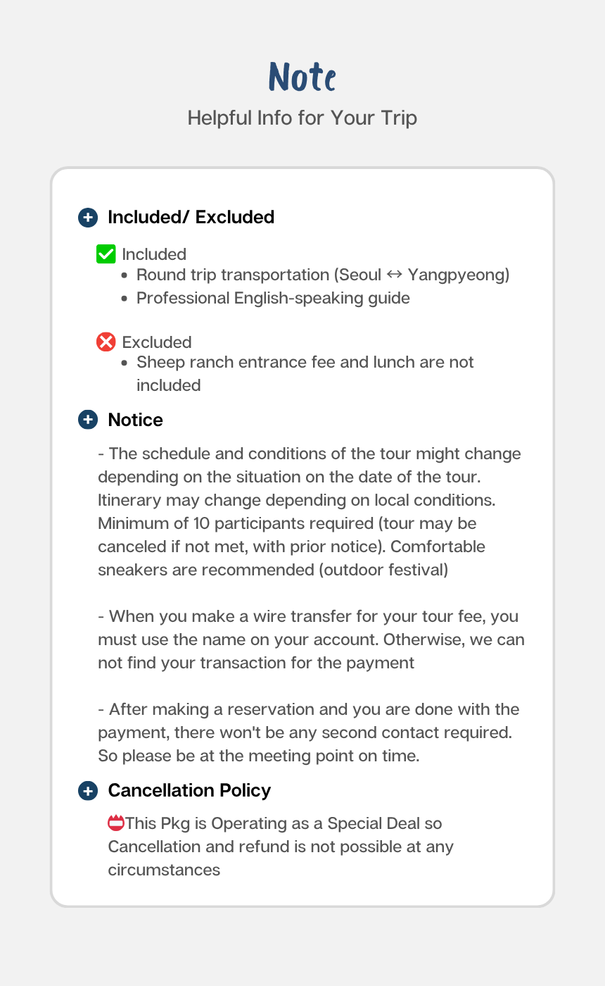Click the Sheep ranch entrance fee bullet
The height and width of the screenshot is (986, 605).
click(x=305, y=373)
